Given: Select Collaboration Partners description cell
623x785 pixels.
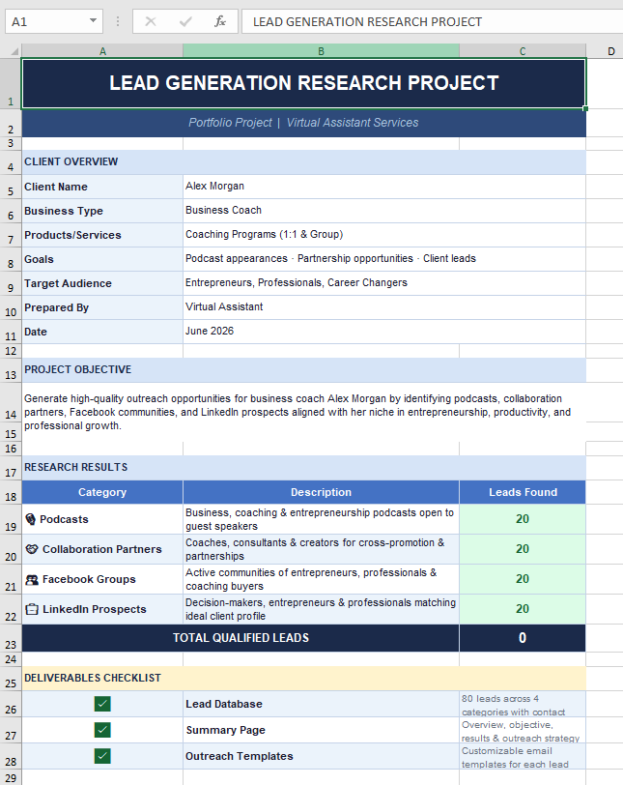Looking at the screenshot, I should (321, 549).
